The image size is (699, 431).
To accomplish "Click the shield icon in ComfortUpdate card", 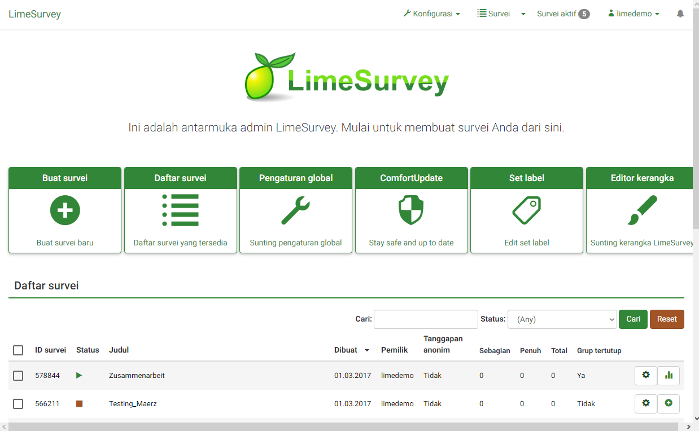I will point(411,210).
